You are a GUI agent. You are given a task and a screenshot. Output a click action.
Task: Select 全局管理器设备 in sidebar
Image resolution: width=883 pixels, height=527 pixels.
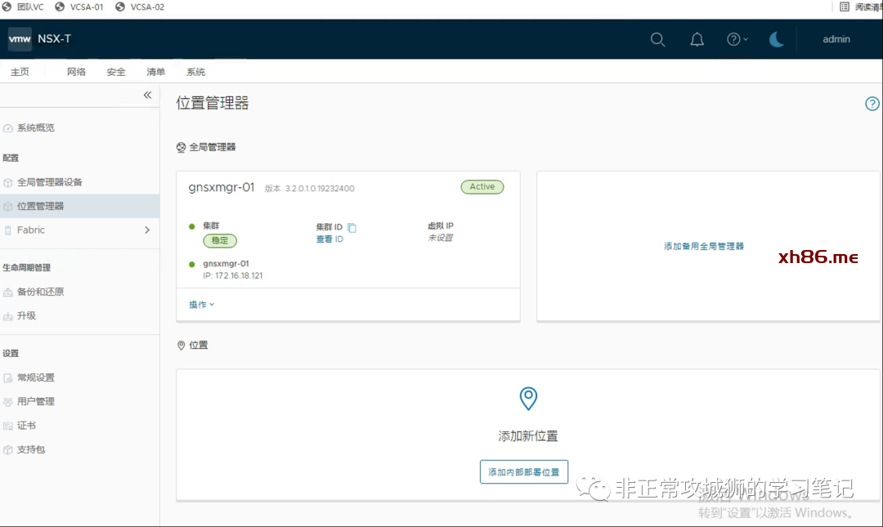coord(49,182)
